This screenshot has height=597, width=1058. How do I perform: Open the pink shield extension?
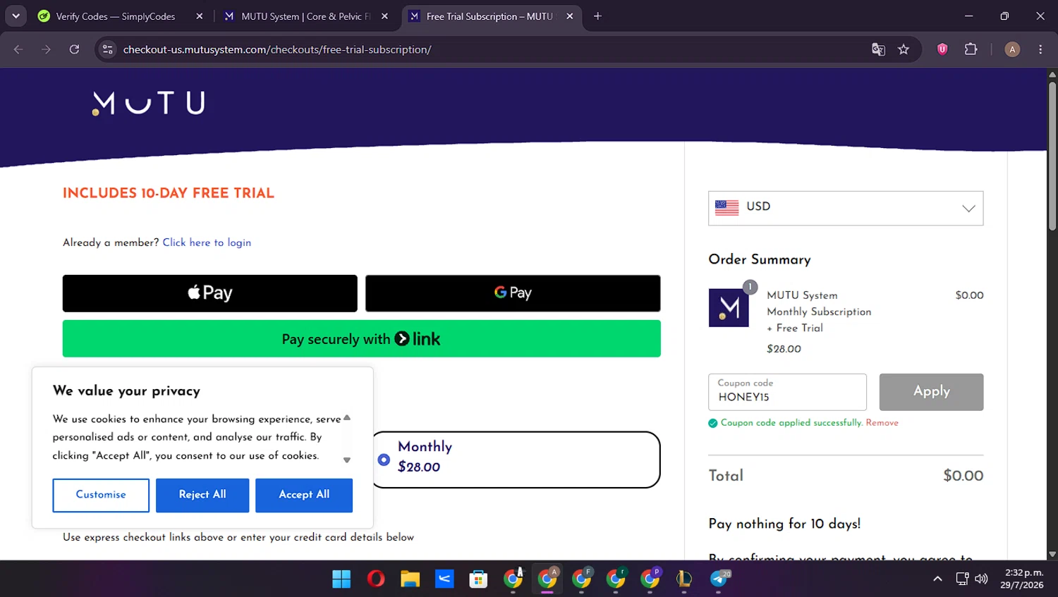(x=942, y=49)
